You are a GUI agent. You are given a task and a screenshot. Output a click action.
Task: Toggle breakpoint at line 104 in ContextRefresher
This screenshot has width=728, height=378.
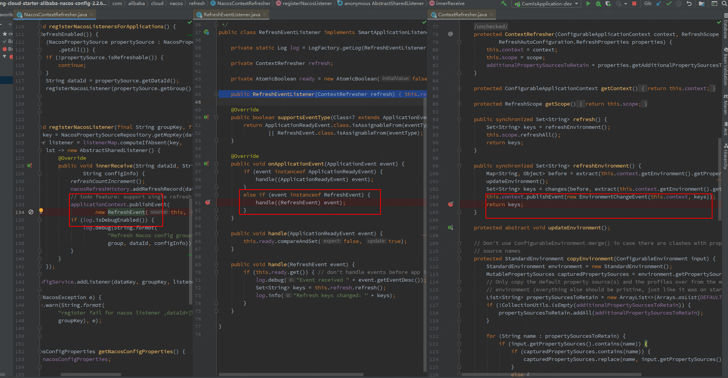pos(450,204)
